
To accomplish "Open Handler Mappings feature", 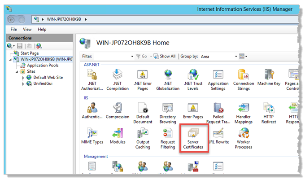I will click(x=244, y=113).
